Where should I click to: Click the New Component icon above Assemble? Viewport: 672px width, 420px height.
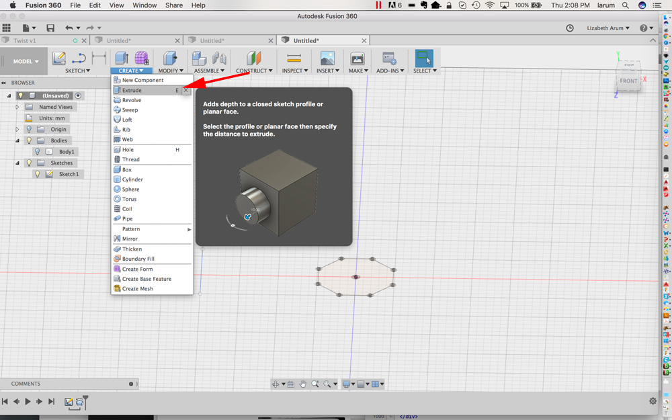click(x=200, y=58)
